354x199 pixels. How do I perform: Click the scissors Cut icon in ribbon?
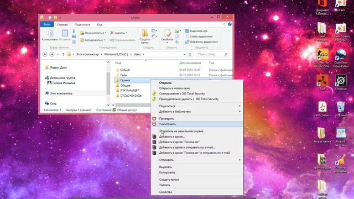click(74, 31)
